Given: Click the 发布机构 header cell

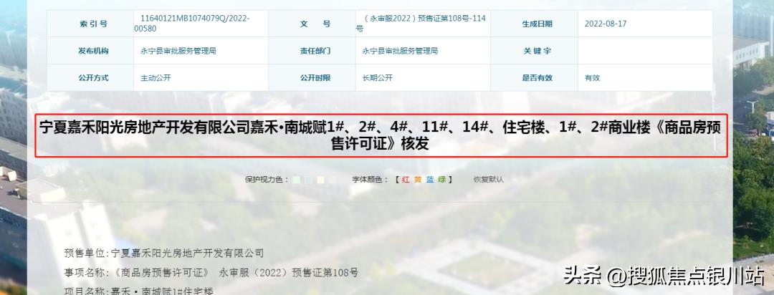Looking at the screenshot, I should pyautogui.click(x=90, y=50).
